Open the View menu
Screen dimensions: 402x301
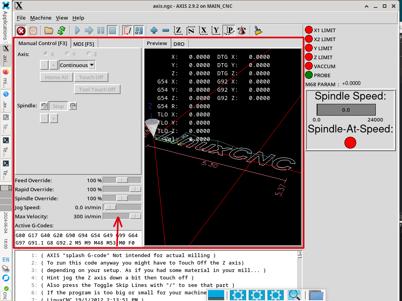coord(62,18)
